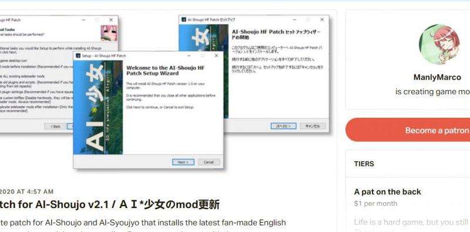Minimize the English Setup wizard window
Image resolution: width=470 pixels, height=232 pixels.
tap(189, 56)
